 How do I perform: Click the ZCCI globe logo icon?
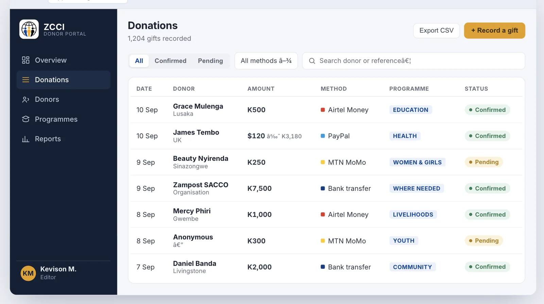pos(29,29)
